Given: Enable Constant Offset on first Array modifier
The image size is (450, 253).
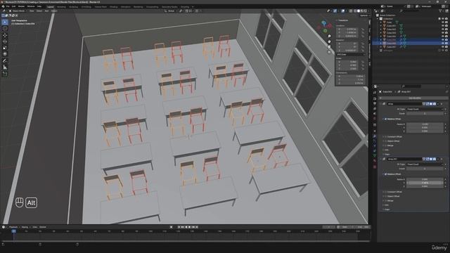Looking at the screenshot, I should click(x=386, y=137).
